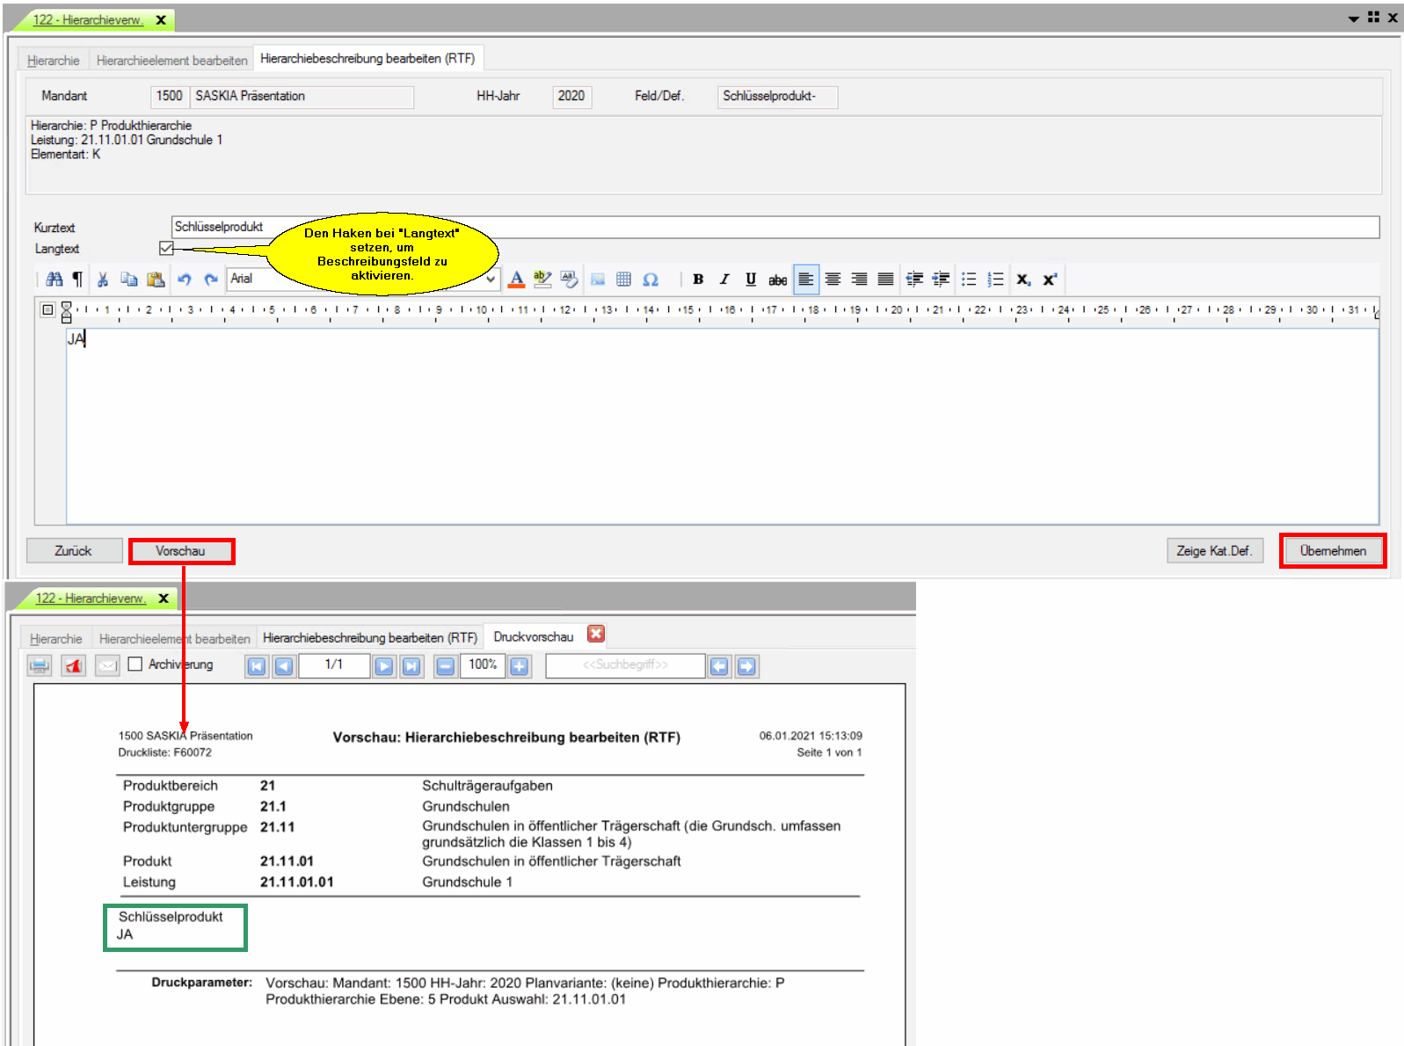Toggle align left formatting

(x=805, y=280)
